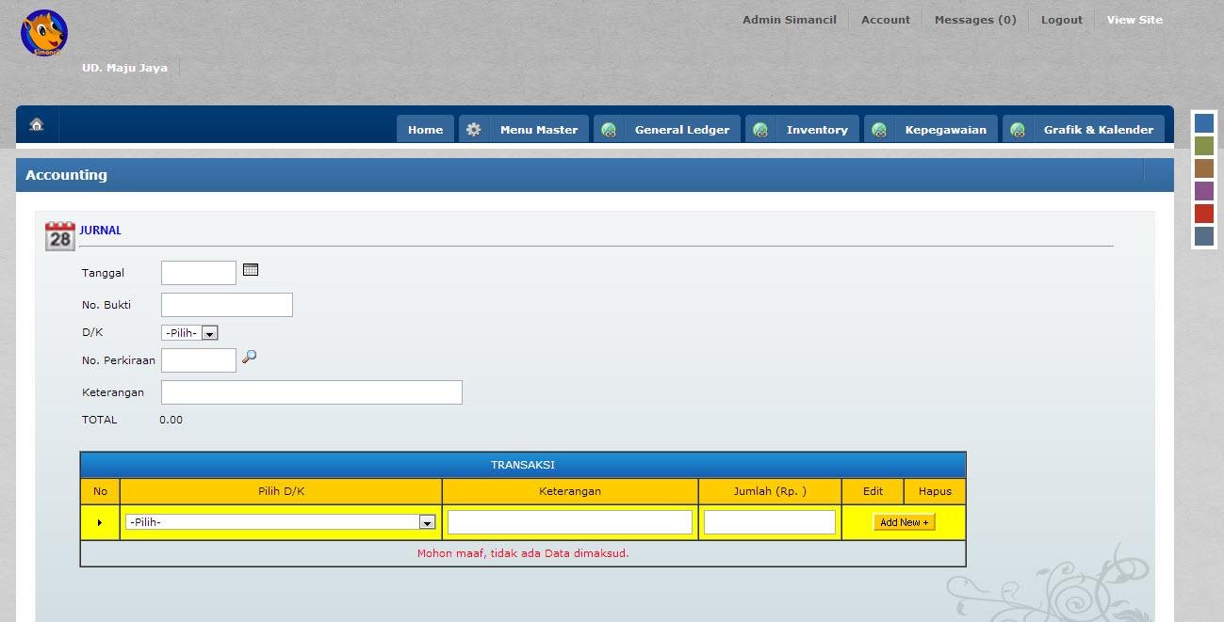Viewport: 1224px width, 622px height.
Task: Click the magnifier icon next to No. Perkiraan
Action: (249, 358)
